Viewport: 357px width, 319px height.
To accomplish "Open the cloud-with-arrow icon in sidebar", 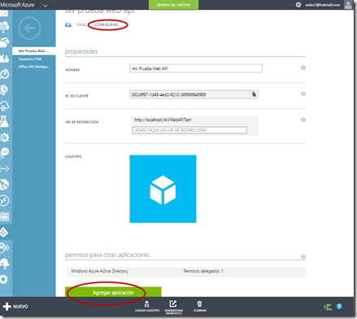I will point(5,106).
